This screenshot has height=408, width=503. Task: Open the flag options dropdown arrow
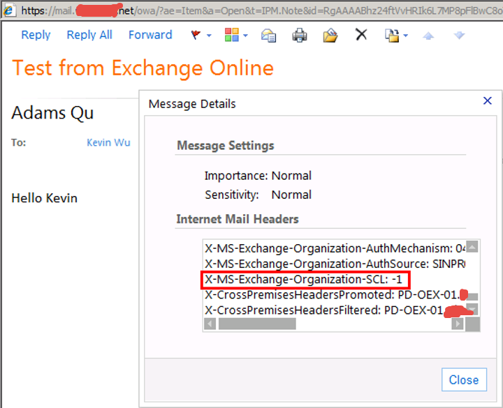pyautogui.click(x=209, y=36)
